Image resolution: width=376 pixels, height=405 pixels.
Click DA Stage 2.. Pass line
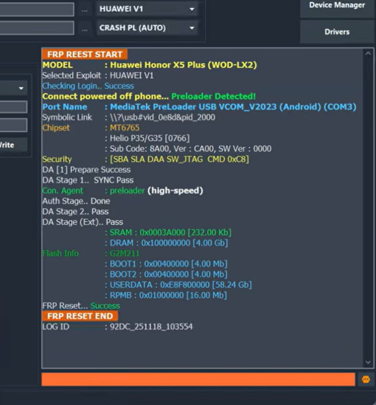click(x=75, y=211)
